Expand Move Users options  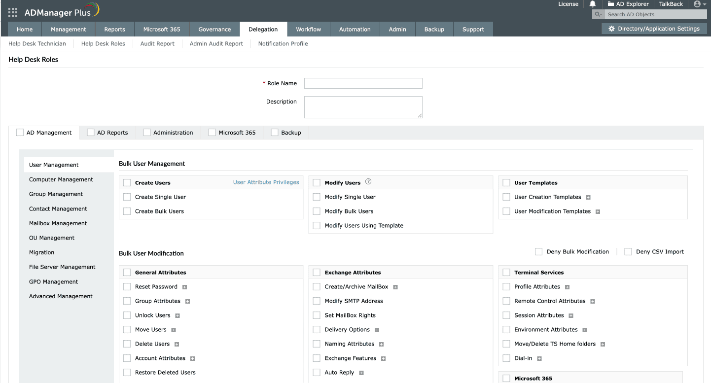coord(174,330)
